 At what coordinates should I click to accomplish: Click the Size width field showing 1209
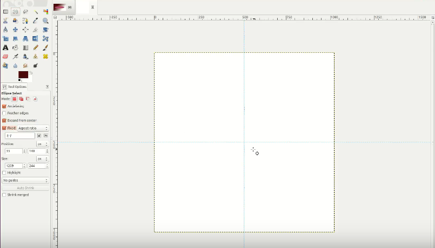[x=14, y=166]
